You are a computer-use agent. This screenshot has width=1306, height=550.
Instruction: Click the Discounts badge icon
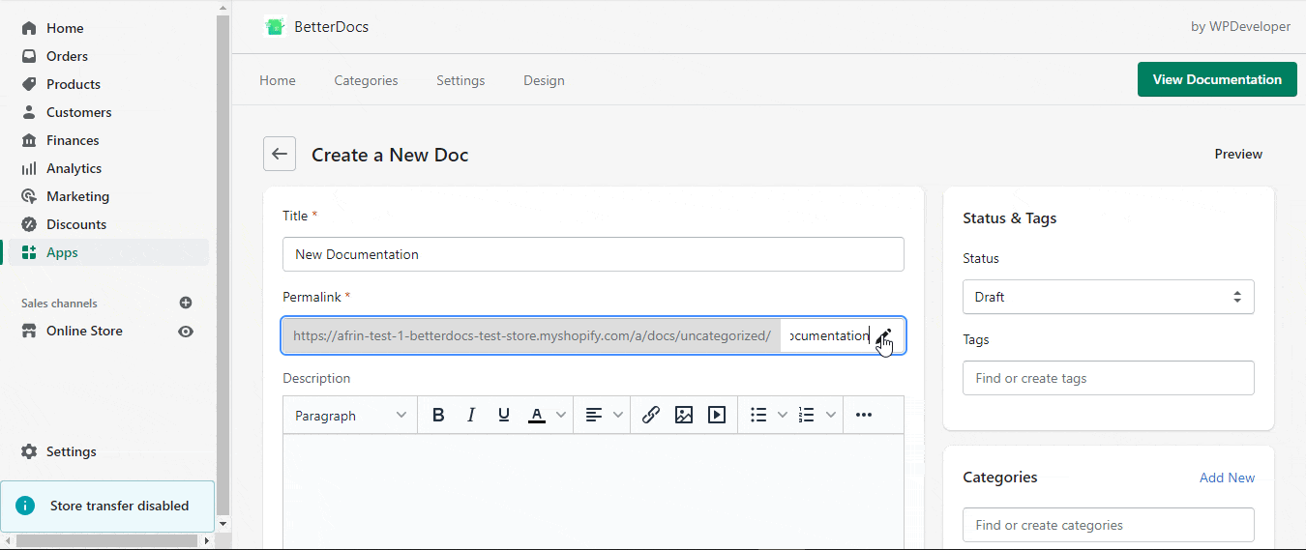[29, 224]
